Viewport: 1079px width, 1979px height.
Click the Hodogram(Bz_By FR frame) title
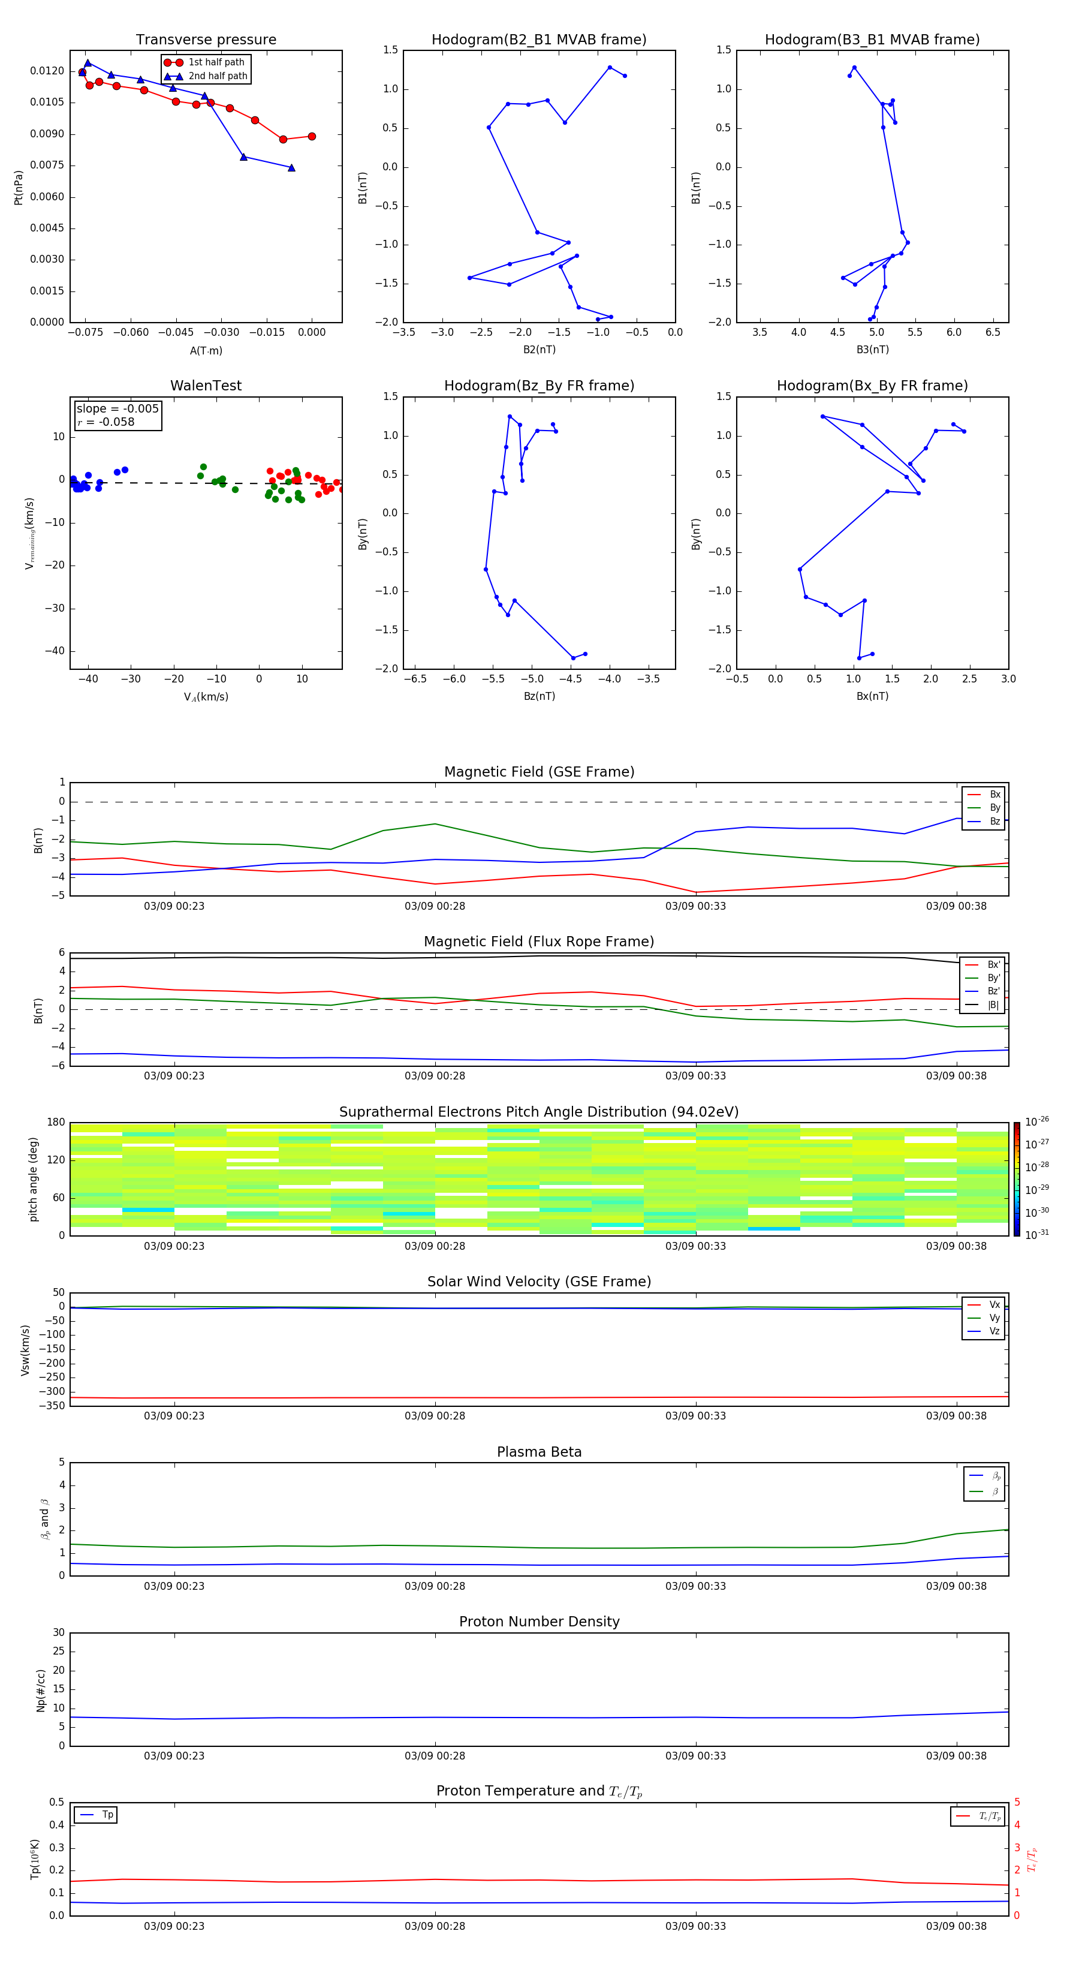click(539, 386)
